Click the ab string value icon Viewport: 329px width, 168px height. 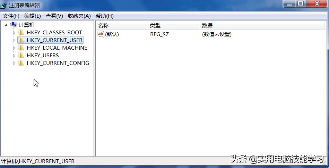pyautogui.click(x=101, y=34)
